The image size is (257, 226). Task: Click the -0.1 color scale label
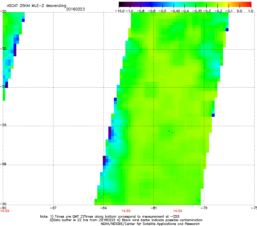(229, 11)
